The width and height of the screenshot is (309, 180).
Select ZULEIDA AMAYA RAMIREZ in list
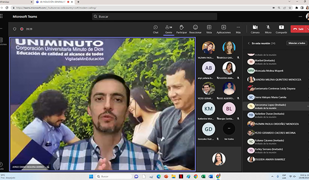[276, 159]
